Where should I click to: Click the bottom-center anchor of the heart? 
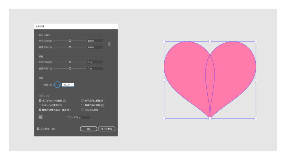(x=210, y=118)
